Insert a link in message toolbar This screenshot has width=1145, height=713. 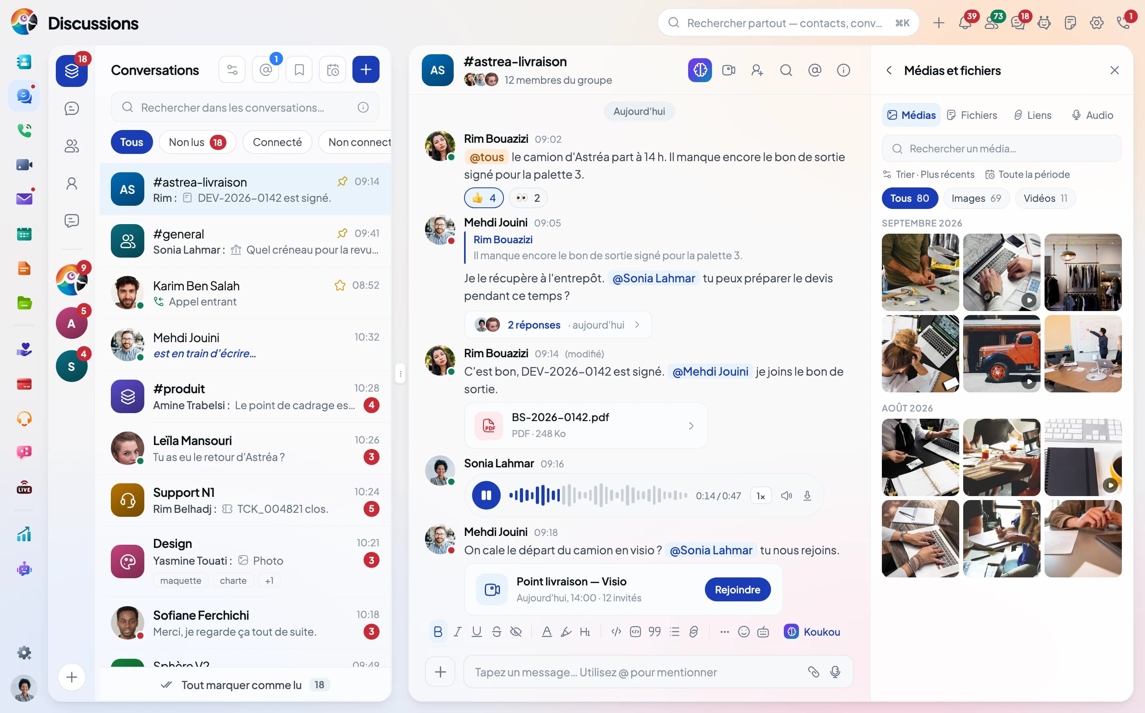[693, 631]
